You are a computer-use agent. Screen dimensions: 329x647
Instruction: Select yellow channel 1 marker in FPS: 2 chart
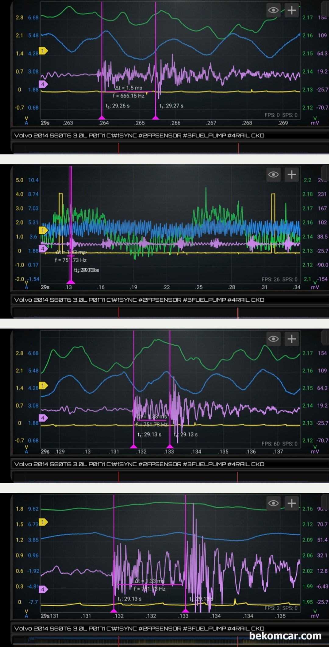(x=43, y=522)
